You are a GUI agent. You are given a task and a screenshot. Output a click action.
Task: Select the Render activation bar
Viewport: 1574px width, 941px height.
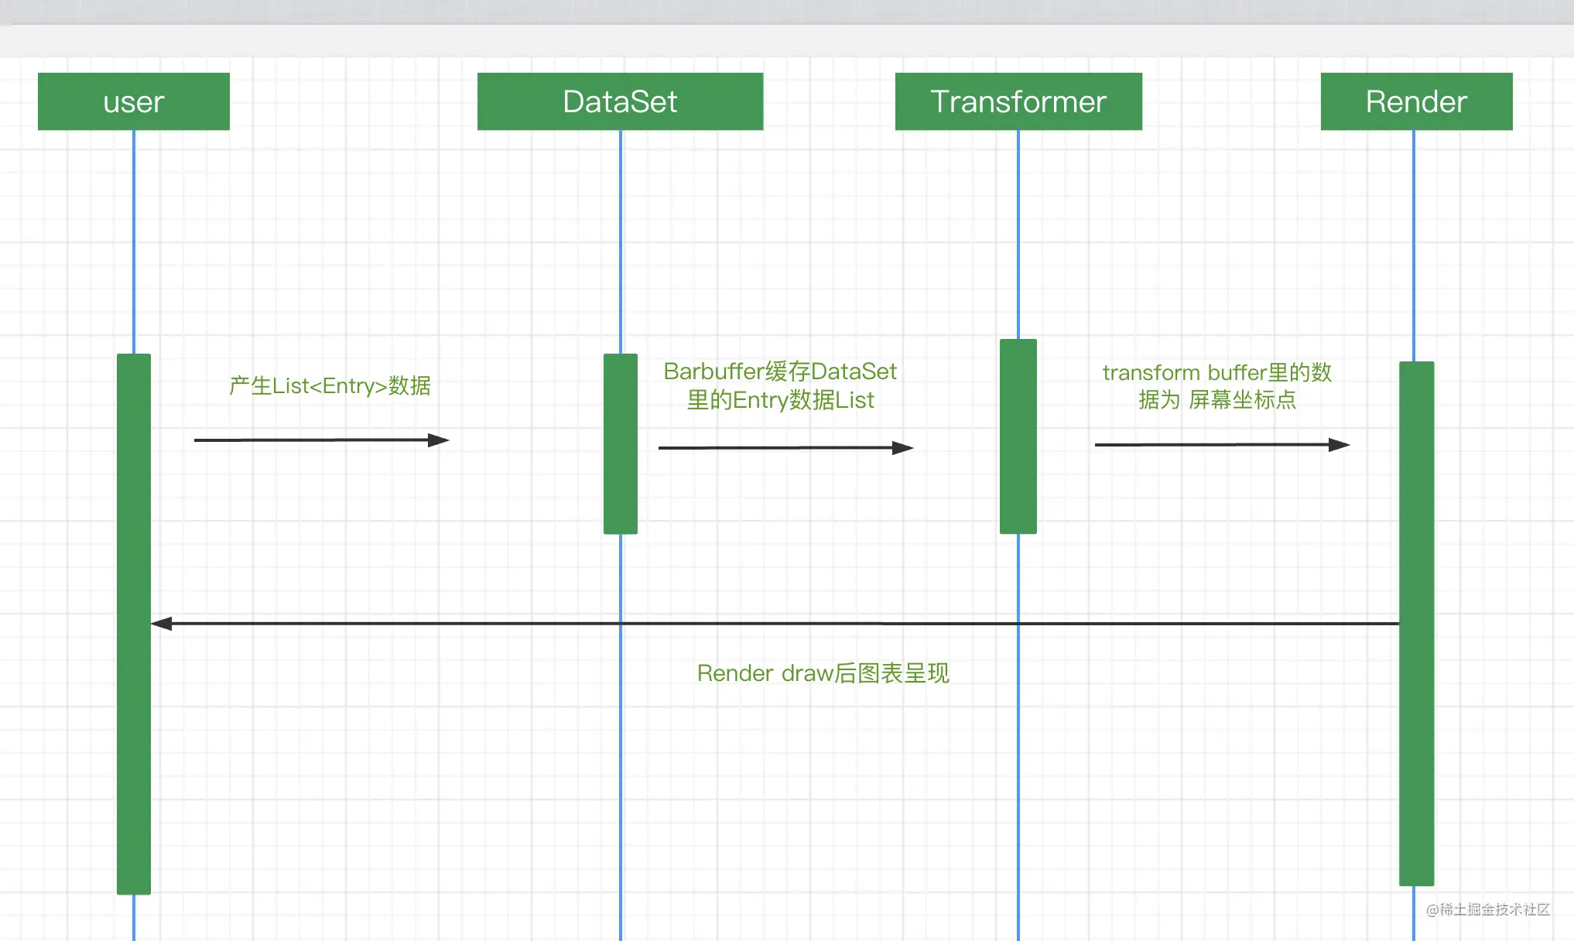click(x=1416, y=624)
